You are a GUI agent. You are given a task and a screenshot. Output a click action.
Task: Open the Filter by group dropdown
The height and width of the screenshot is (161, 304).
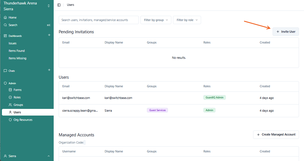click(156, 20)
